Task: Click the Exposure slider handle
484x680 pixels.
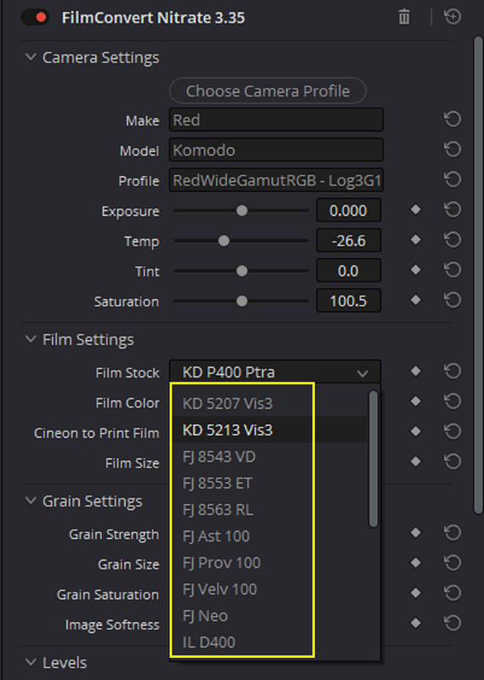Action: click(242, 210)
